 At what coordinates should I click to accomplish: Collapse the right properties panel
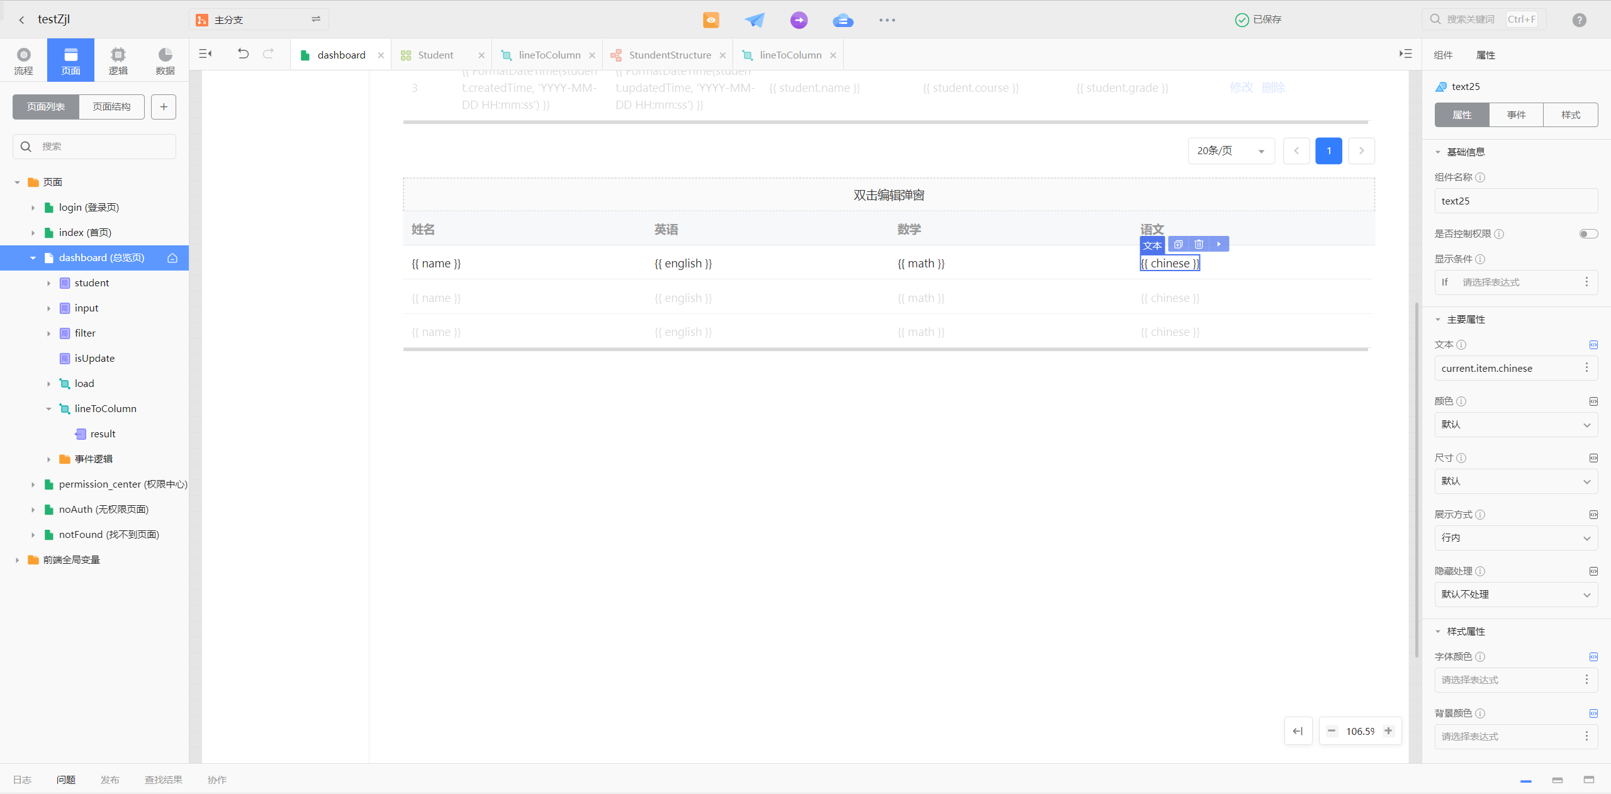1405,54
